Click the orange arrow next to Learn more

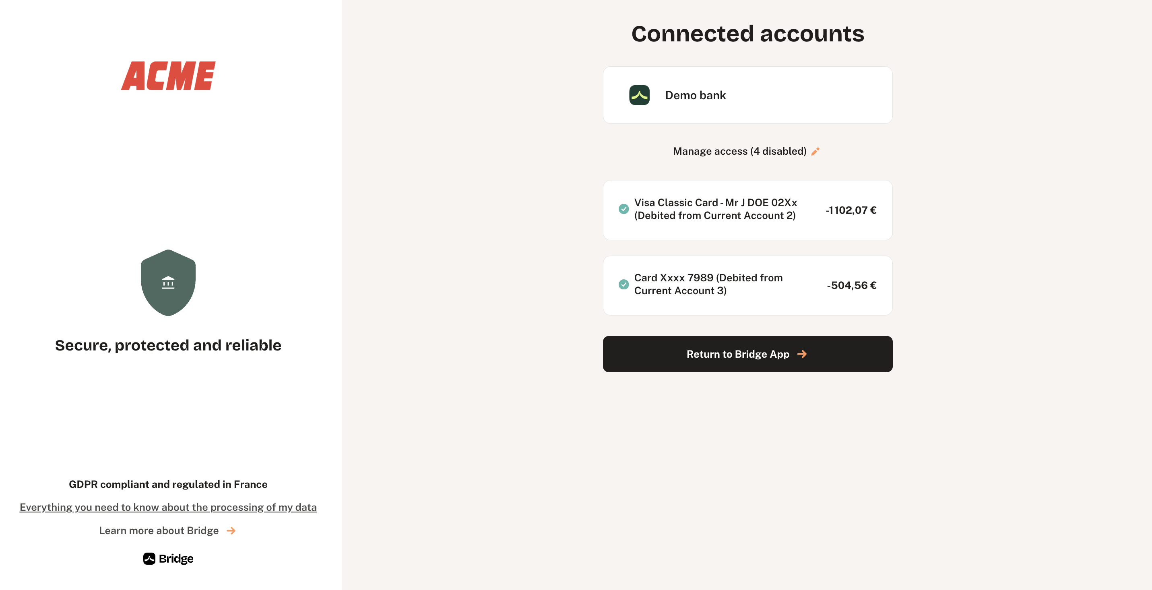pyautogui.click(x=231, y=531)
